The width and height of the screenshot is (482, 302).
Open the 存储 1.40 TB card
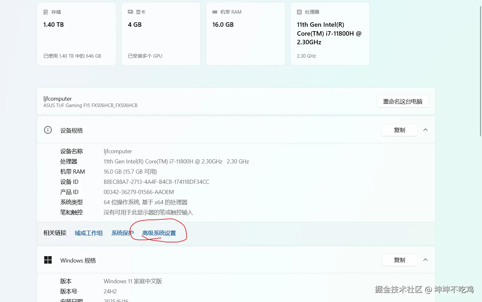(77, 34)
